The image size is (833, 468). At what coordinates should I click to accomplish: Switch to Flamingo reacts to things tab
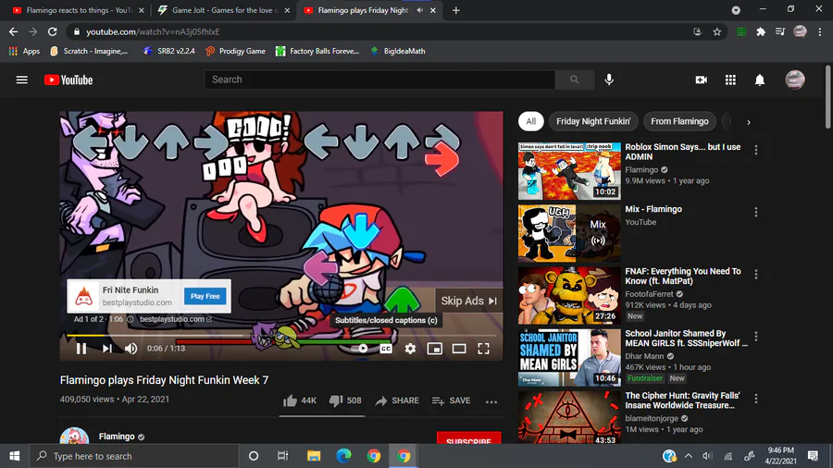pyautogui.click(x=78, y=10)
